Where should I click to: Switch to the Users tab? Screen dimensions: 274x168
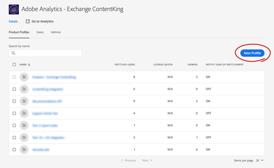pyautogui.click(x=40, y=32)
